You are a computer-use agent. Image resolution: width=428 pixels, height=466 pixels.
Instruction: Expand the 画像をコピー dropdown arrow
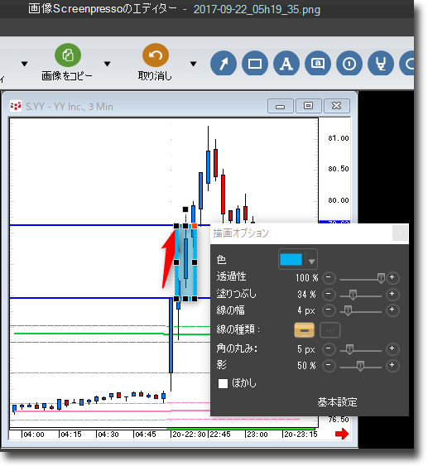[108, 64]
